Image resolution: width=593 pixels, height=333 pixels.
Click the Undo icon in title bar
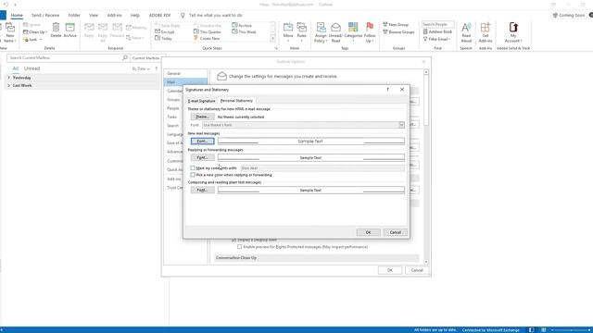6,5
